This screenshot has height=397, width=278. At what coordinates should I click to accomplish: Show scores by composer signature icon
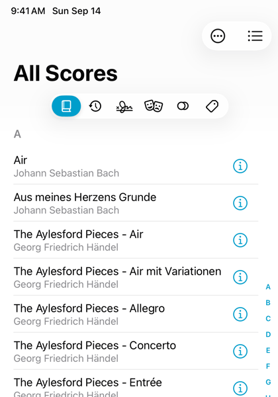point(124,107)
